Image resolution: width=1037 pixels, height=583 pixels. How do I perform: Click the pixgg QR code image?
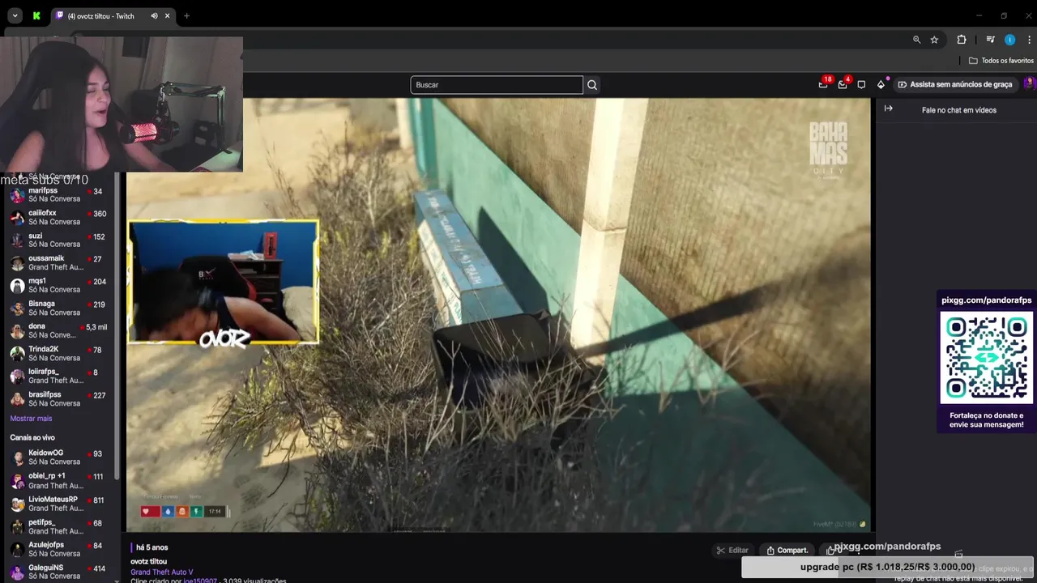[x=987, y=356]
